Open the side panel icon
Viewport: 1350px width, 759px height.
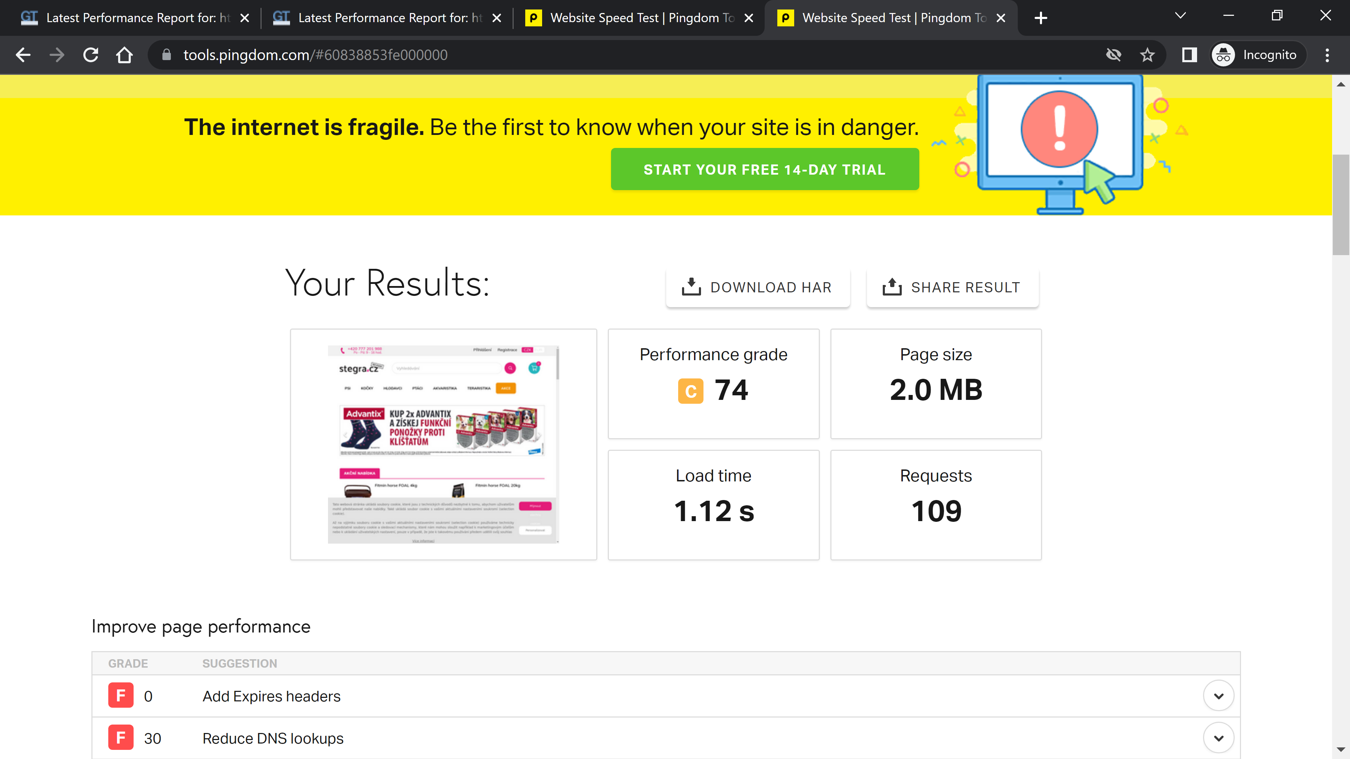pyautogui.click(x=1189, y=55)
